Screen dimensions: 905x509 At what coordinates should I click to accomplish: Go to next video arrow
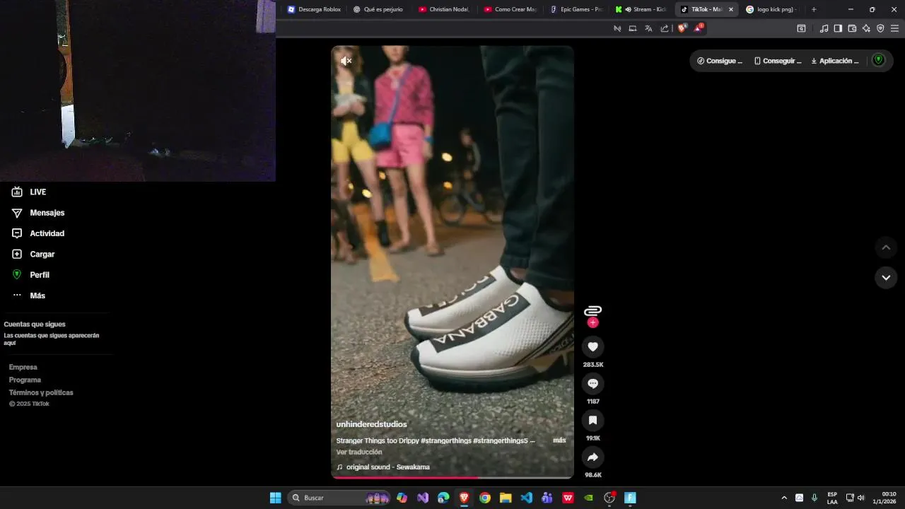point(886,278)
